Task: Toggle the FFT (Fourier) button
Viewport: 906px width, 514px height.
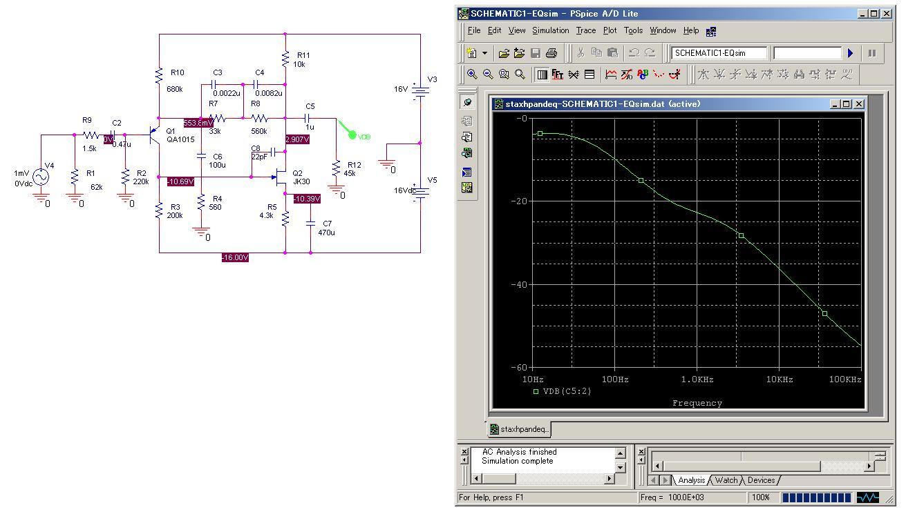Action: (558, 75)
